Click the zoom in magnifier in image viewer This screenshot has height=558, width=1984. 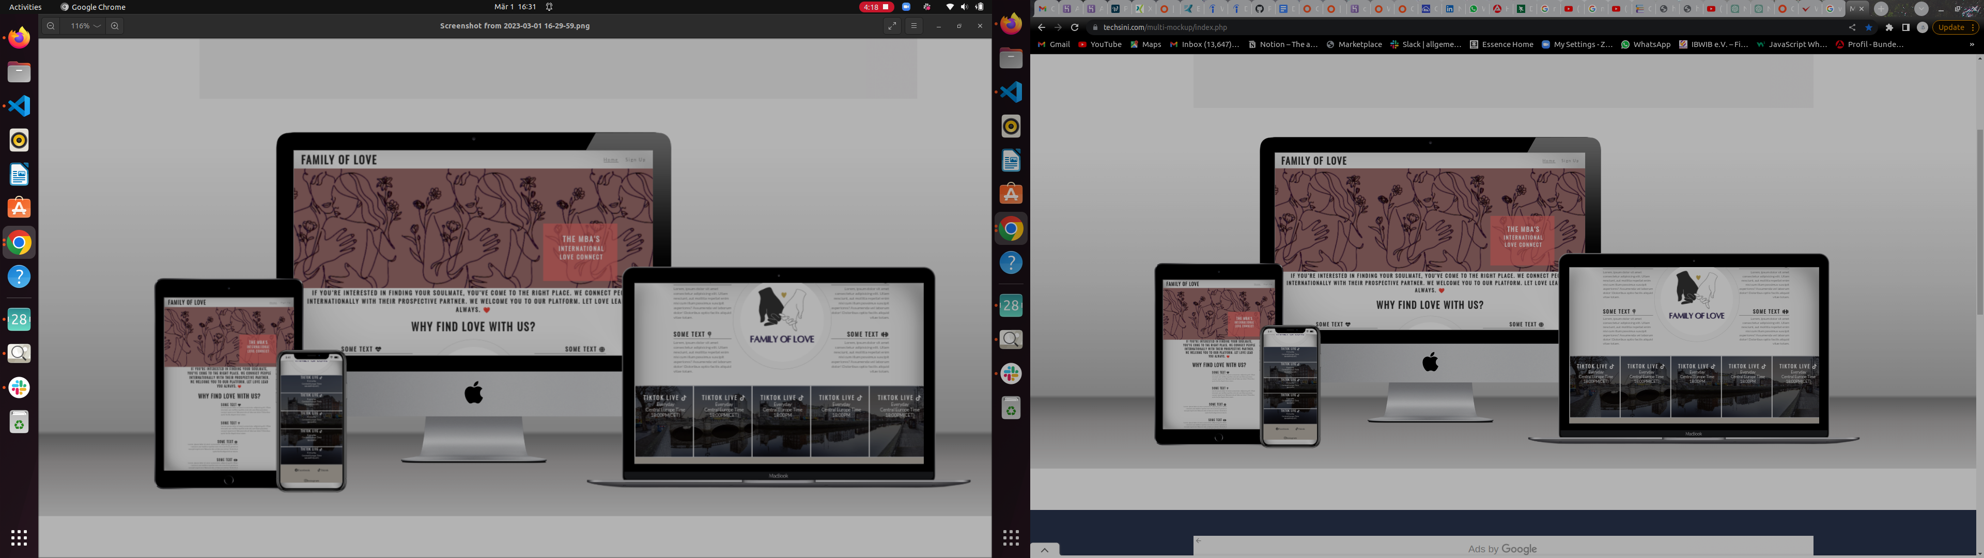[x=115, y=26]
